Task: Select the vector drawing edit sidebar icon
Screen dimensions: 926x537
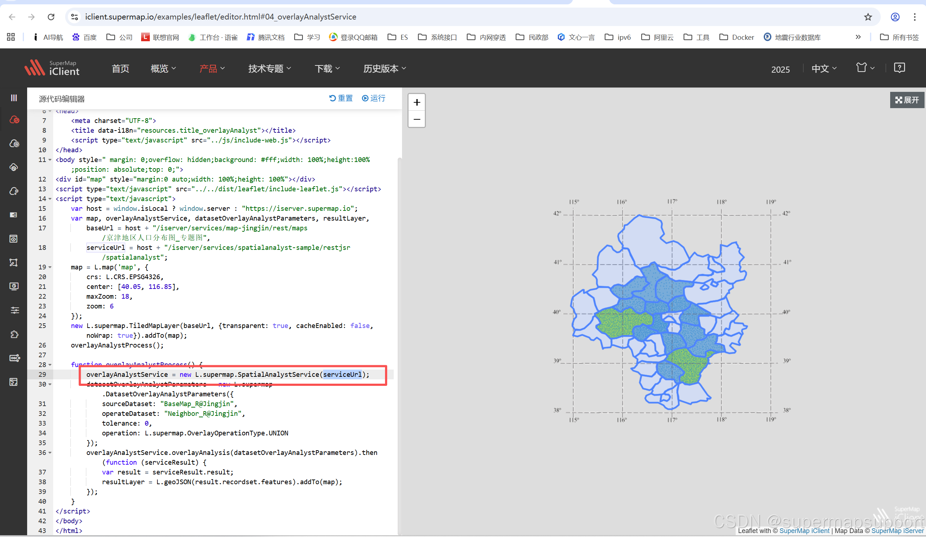Action: [14, 262]
